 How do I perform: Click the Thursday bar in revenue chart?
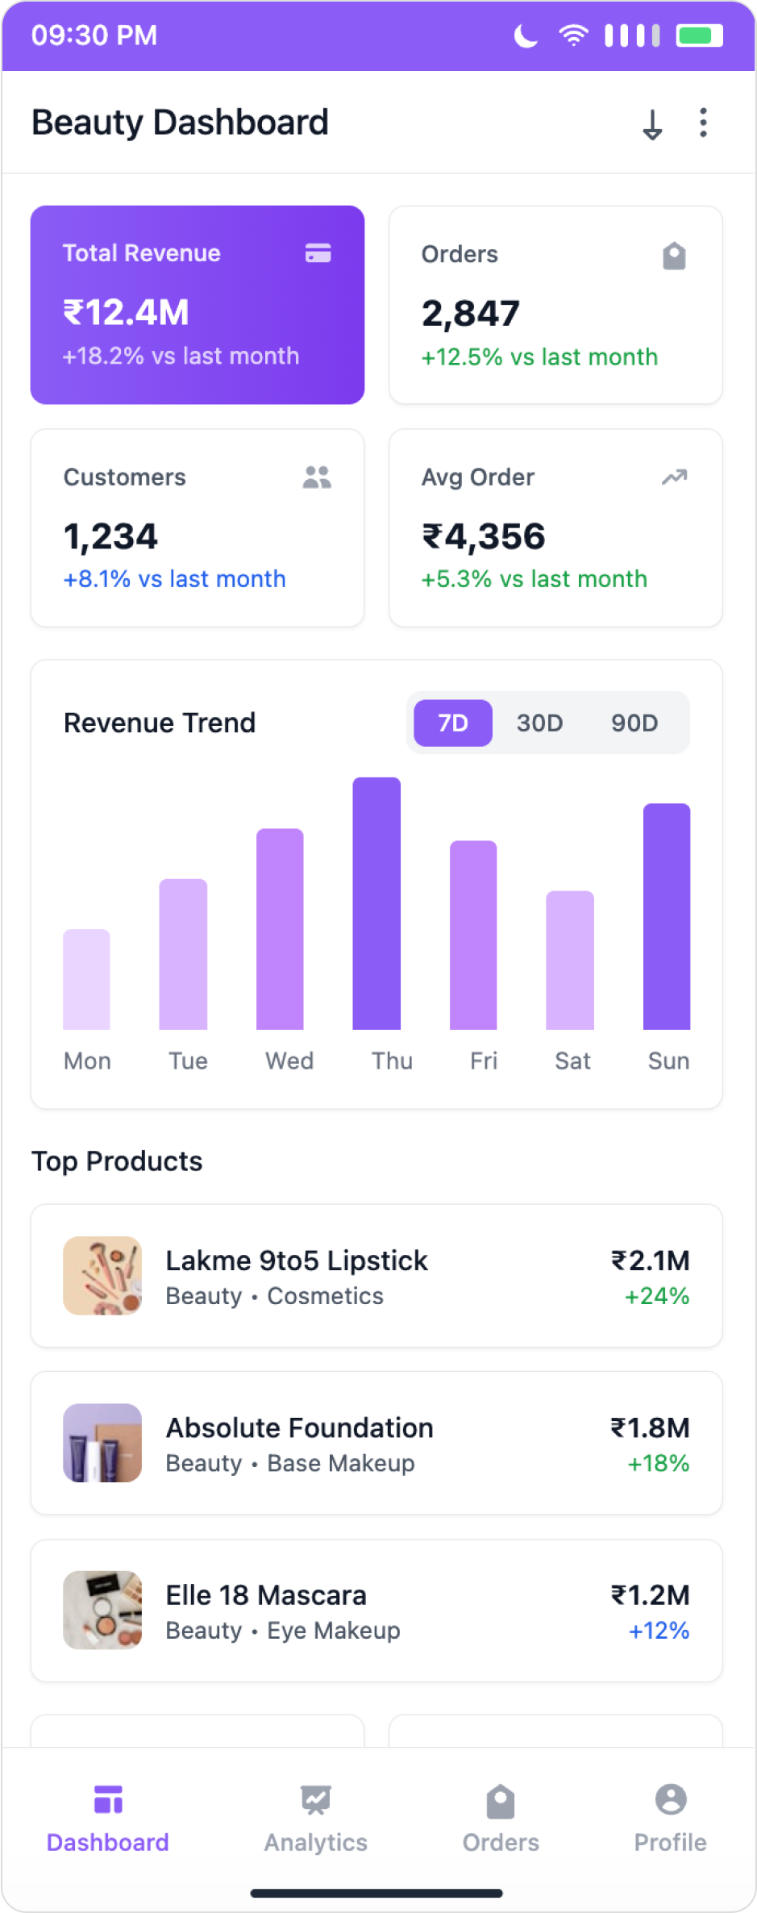(x=376, y=903)
